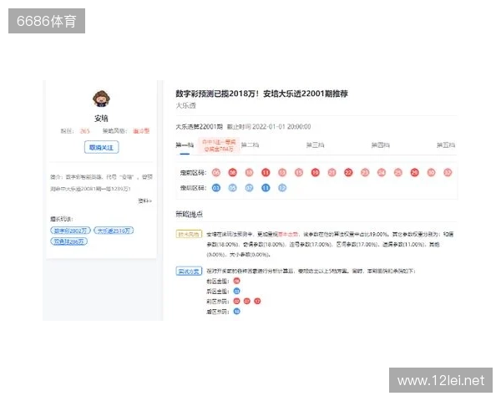
Task: Click the 策略亮点 section heading
Action: (190, 214)
